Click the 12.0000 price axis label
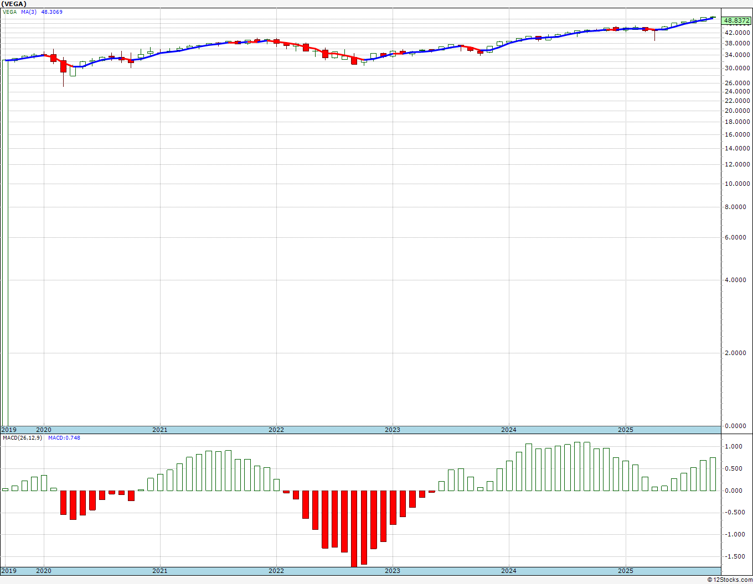 pyautogui.click(x=737, y=164)
